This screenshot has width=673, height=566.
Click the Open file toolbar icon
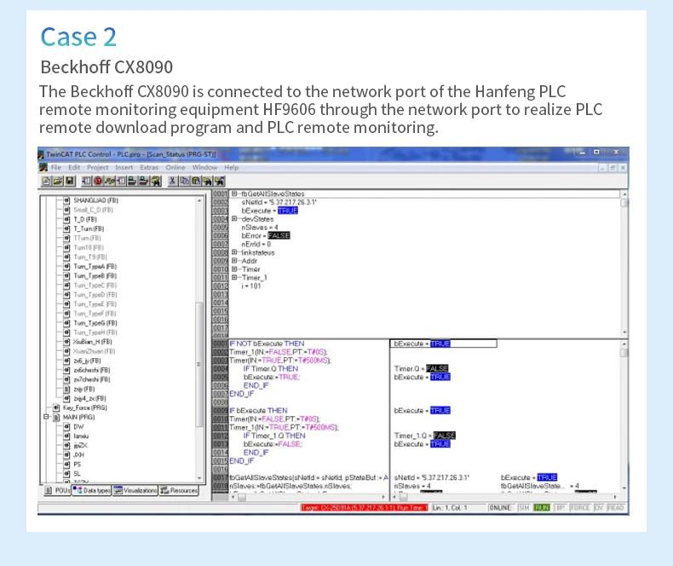(56, 181)
